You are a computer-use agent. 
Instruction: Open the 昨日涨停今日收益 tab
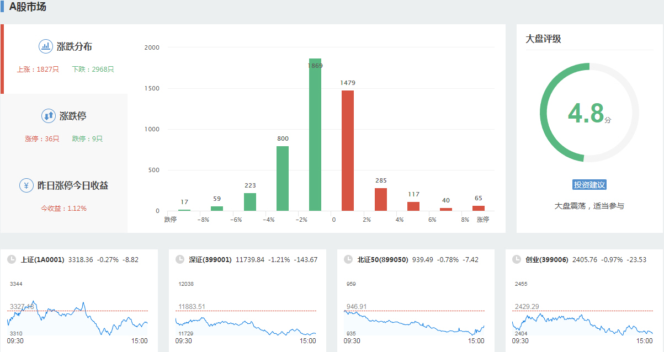coord(72,185)
